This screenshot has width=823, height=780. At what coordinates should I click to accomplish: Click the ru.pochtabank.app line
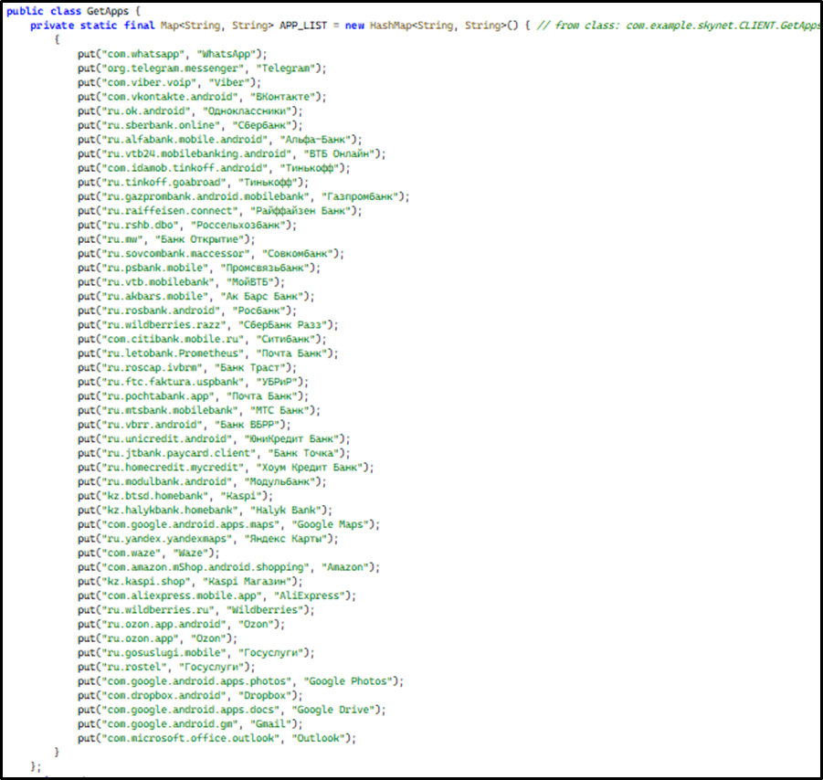(193, 395)
